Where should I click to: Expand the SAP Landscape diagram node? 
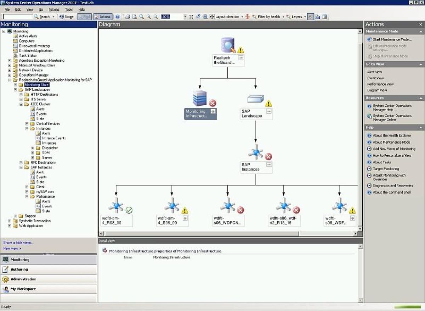pos(269,111)
